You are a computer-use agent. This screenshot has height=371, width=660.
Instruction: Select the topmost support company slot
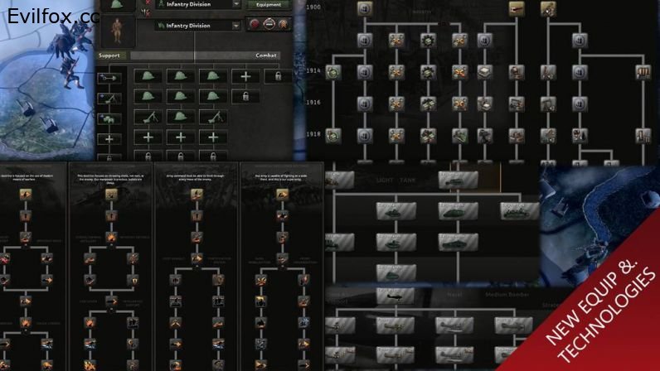tap(111, 77)
